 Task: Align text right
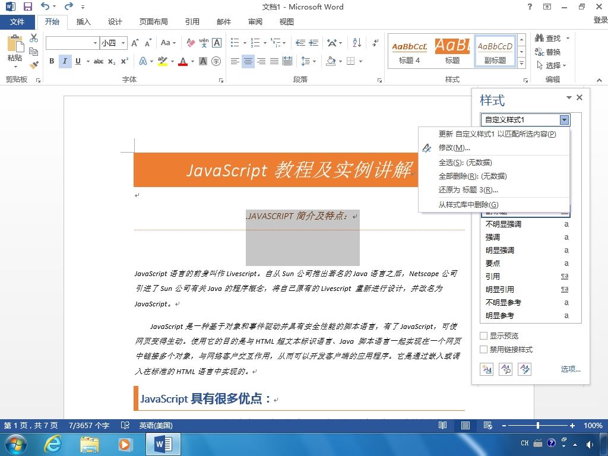pyautogui.click(x=261, y=61)
